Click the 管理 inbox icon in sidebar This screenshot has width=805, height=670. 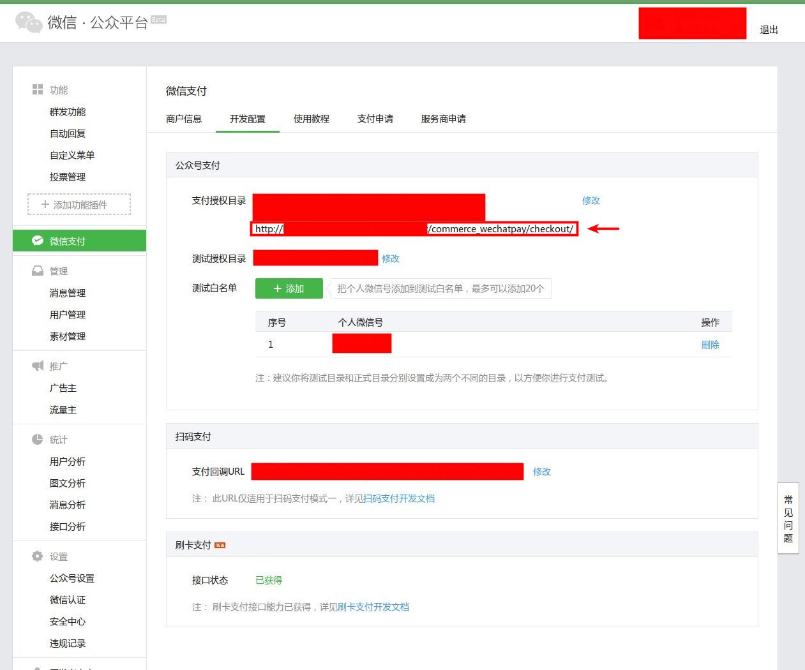tap(38, 271)
